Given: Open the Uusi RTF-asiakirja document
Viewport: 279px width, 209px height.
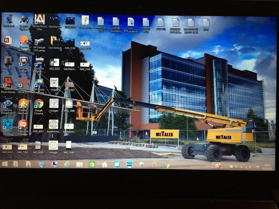Looking at the screenshot, I should coord(131,25).
